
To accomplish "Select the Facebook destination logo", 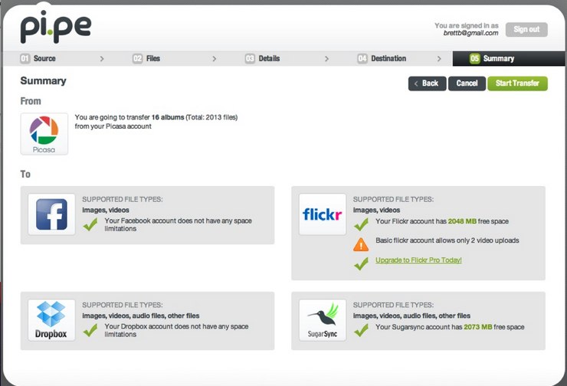I will (51, 214).
